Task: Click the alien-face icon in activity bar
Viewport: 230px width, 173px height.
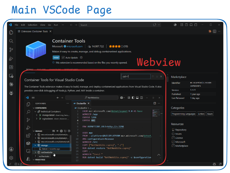Action: pyautogui.click(x=11, y=93)
